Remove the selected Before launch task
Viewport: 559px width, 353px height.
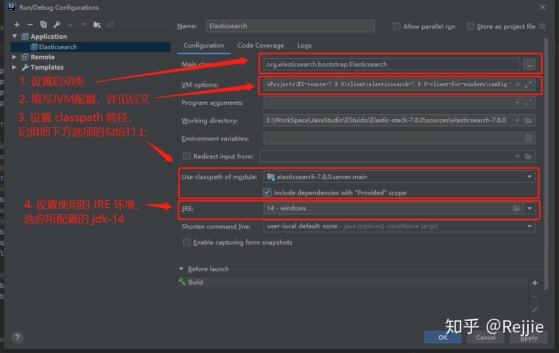pos(535,296)
